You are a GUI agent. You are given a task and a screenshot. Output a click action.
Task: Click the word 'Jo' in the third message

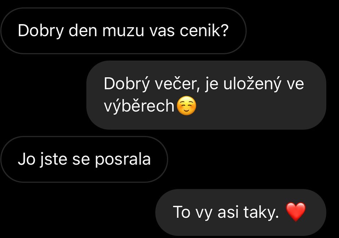point(27,159)
